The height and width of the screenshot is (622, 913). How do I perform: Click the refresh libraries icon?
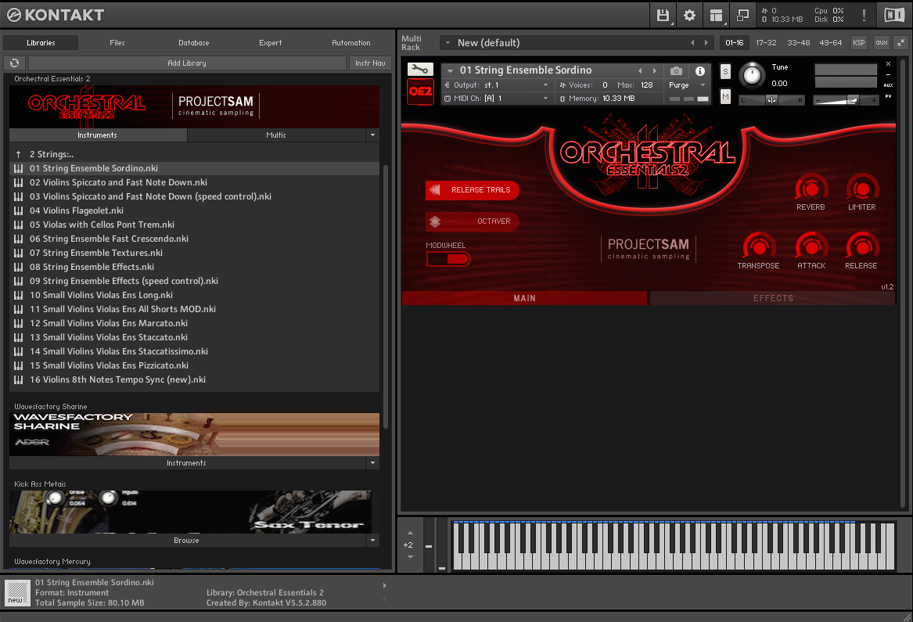click(15, 63)
